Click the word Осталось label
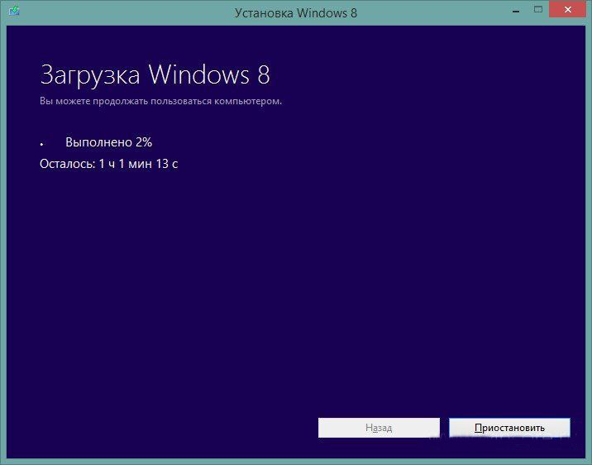The width and height of the screenshot is (592, 465). [x=66, y=164]
